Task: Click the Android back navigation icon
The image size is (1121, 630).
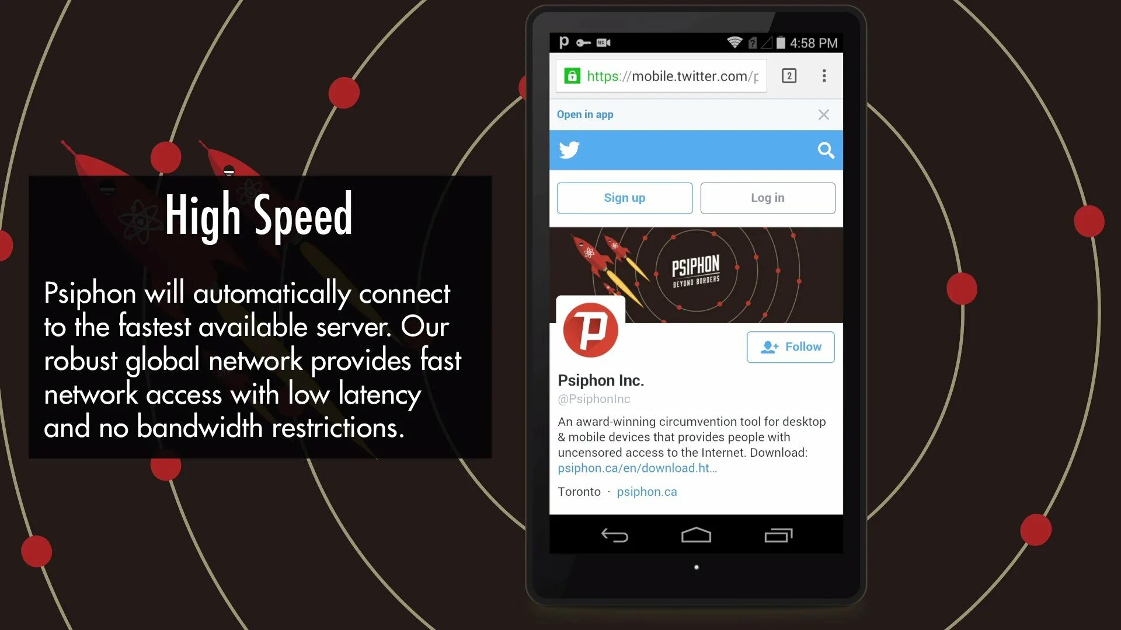Action: pos(615,535)
